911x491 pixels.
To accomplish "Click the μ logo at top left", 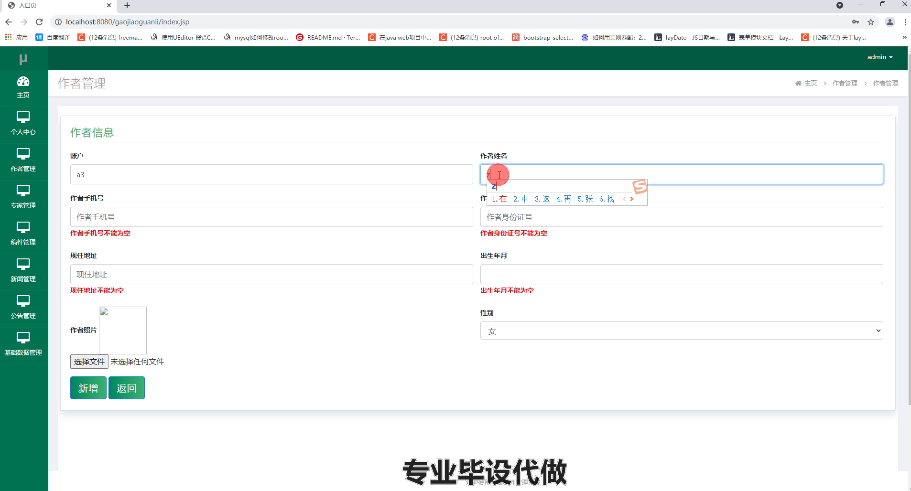I will pyautogui.click(x=23, y=59).
